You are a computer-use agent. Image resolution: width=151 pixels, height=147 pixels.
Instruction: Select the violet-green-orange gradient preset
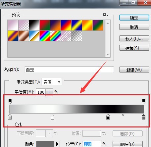tap(98, 25)
